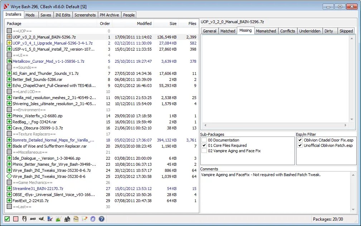Click the Wrye Bash title bar logo

pos(6,7)
